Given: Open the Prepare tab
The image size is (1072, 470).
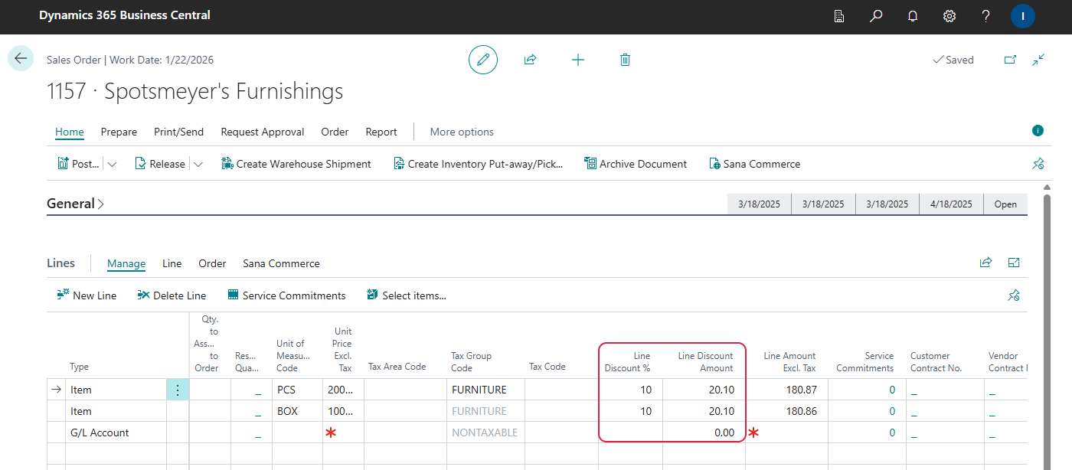Looking at the screenshot, I should coord(119,132).
